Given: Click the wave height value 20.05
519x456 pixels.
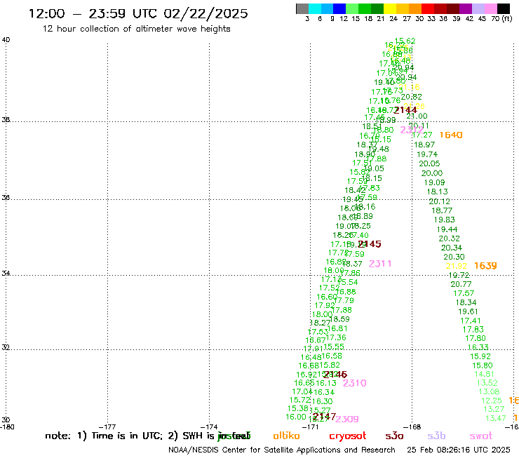Looking at the screenshot, I should (429, 163).
